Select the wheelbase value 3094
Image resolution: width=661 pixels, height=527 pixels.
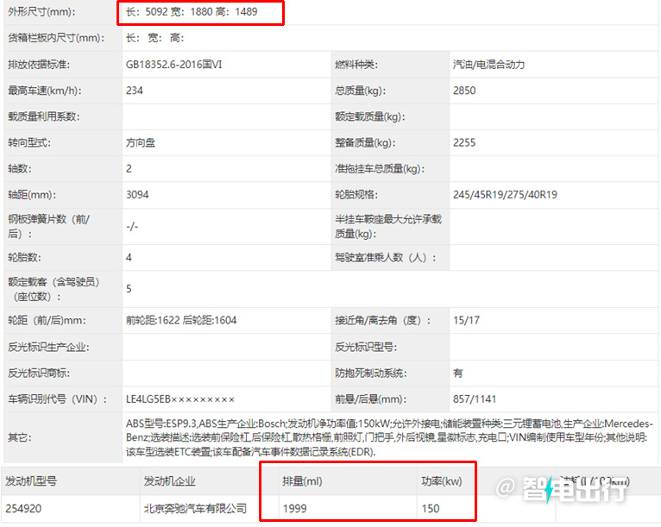coord(137,195)
